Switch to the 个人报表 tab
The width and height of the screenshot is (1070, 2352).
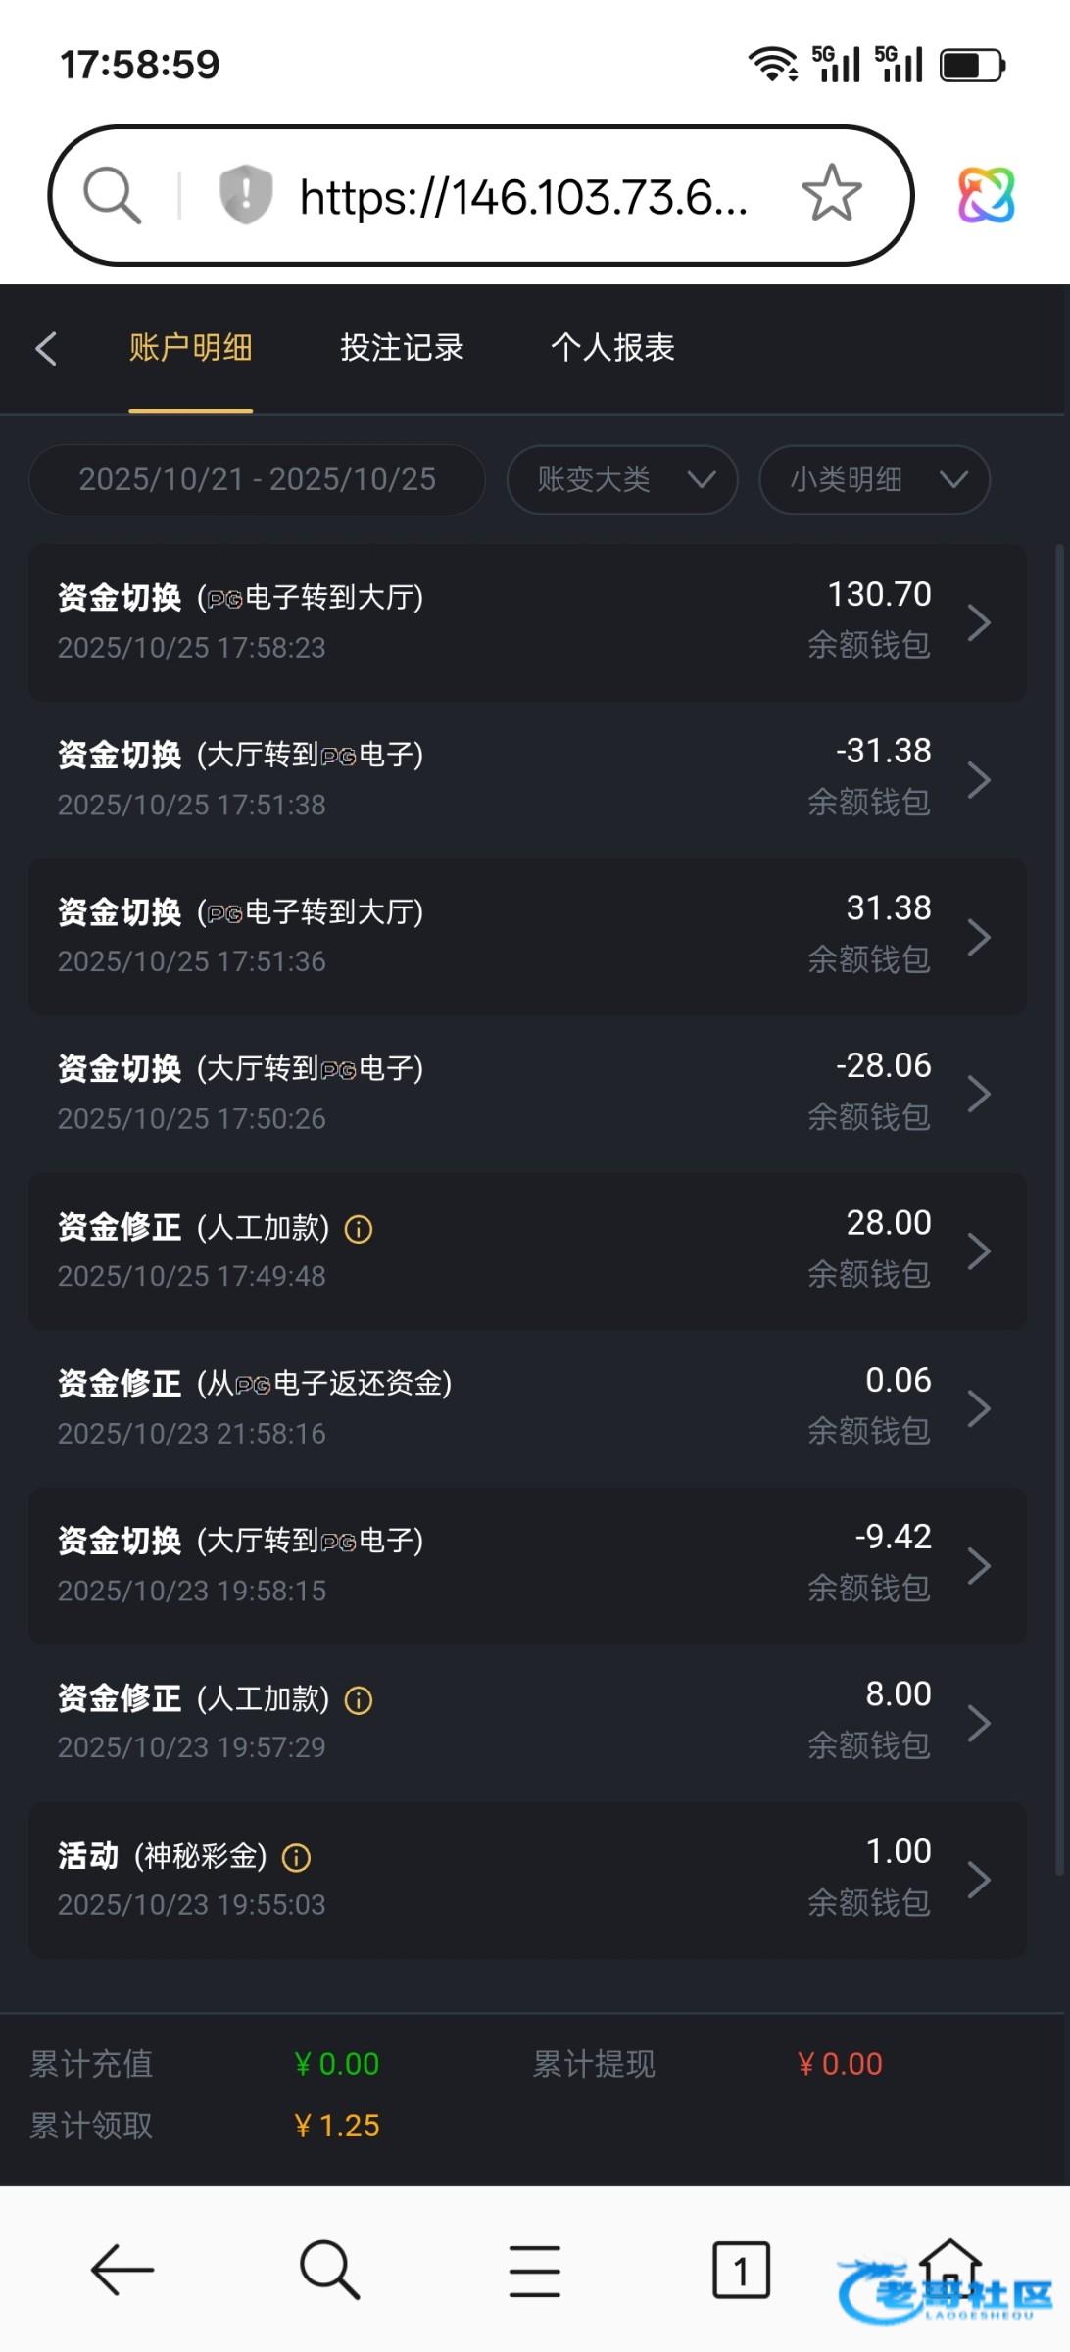pyautogui.click(x=612, y=348)
